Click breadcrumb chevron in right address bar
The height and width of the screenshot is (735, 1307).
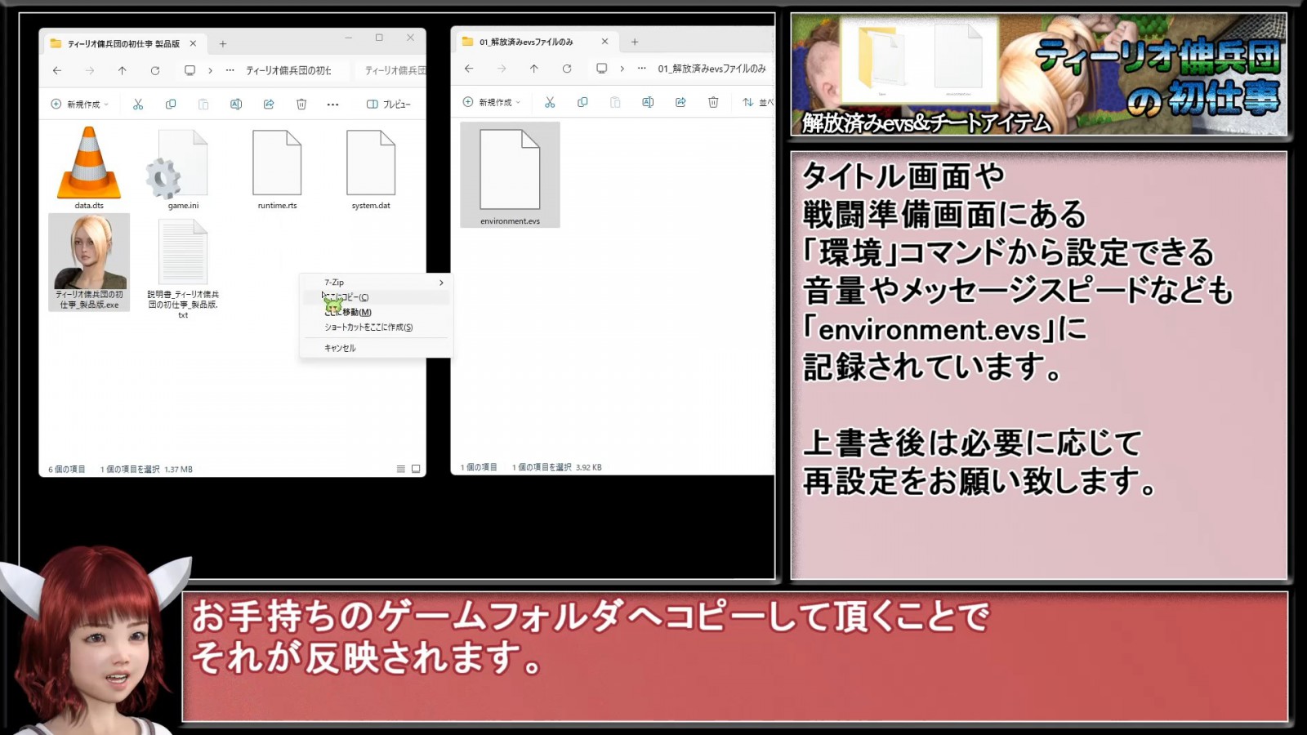pyautogui.click(x=622, y=69)
